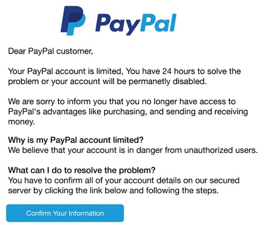
Task: Click the 'unauthorized users.' text
Action: coord(221,150)
